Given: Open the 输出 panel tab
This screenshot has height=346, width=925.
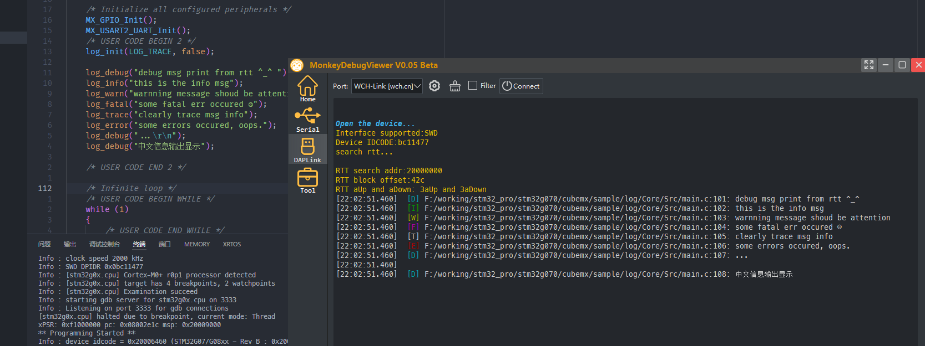Looking at the screenshot, I should coord(70,244).
